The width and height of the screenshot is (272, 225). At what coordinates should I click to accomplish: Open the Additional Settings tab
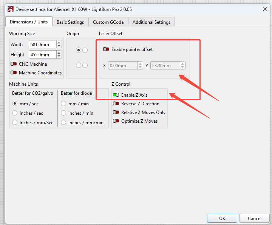(x=151, y=22)
